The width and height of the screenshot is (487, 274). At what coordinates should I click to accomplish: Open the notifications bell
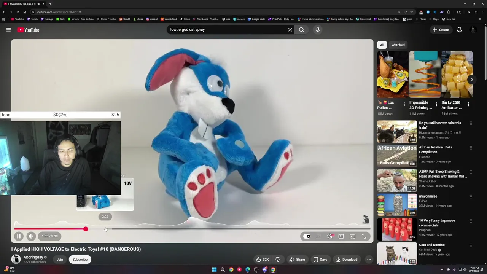click(459, 30)
